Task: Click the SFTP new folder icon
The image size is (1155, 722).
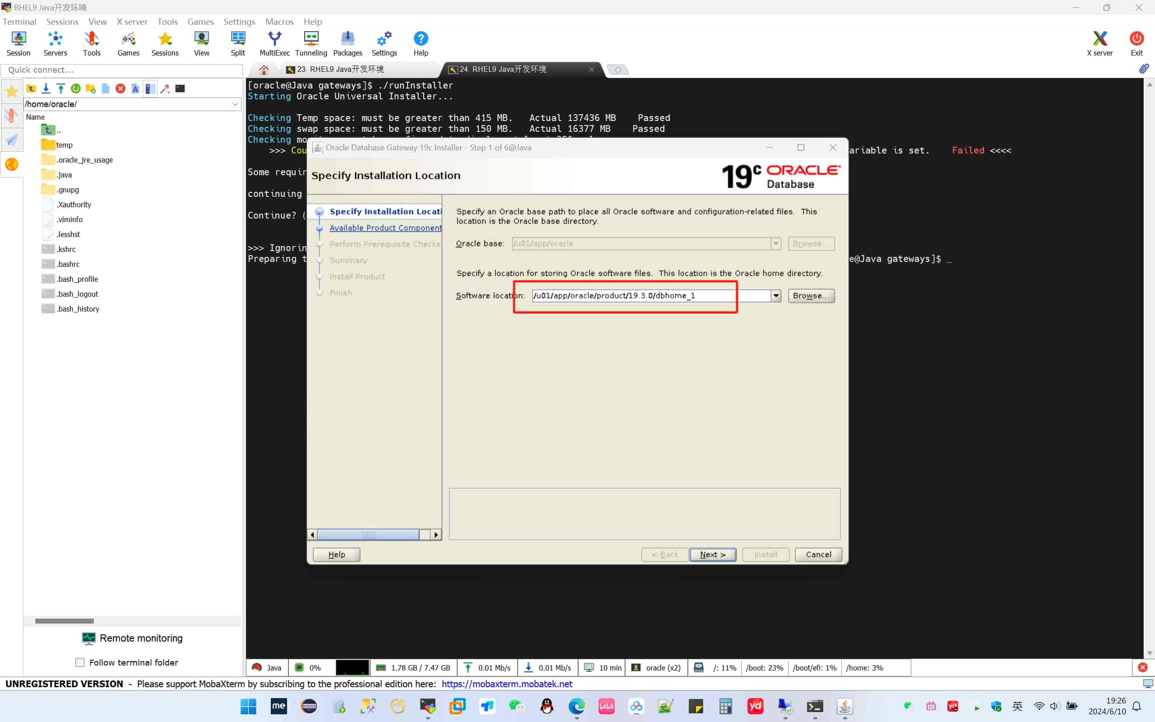Action: [x=90, y=89]
